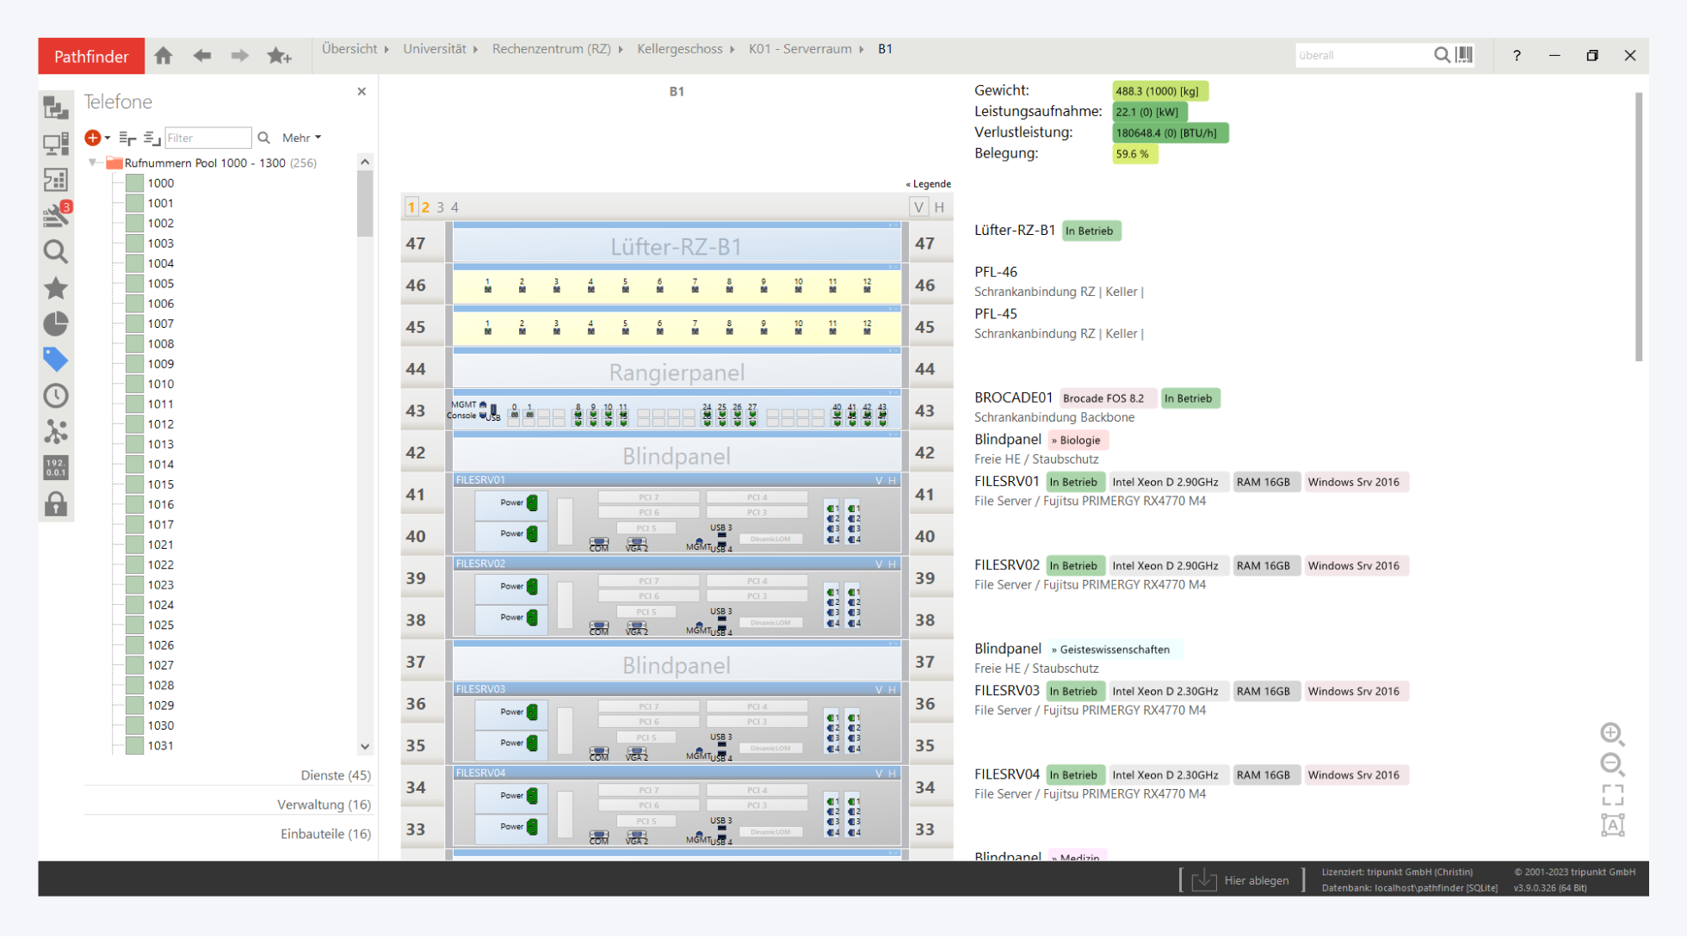Open the Dienste (45) section
The image size is (1687, 937).
click(x=336, y=775)
